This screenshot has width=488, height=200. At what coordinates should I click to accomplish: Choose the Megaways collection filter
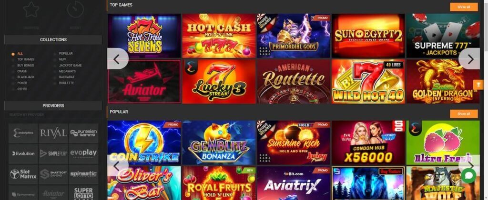(67, 71)
